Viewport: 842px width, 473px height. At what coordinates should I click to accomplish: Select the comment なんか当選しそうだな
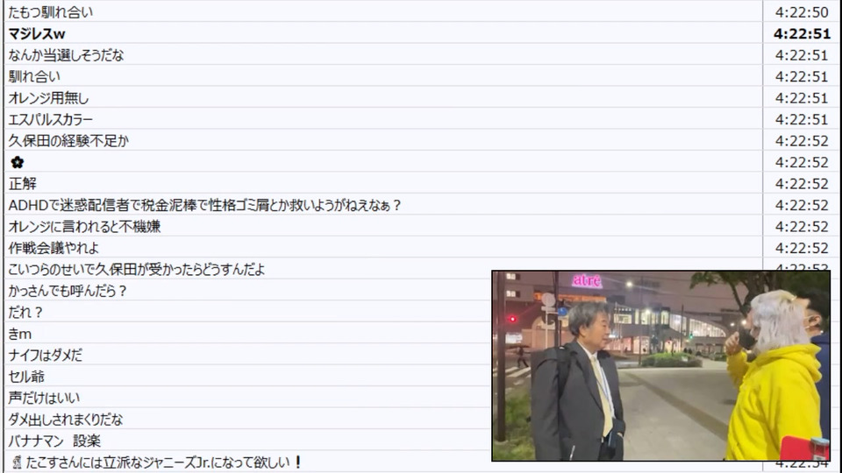pos(66,55)
